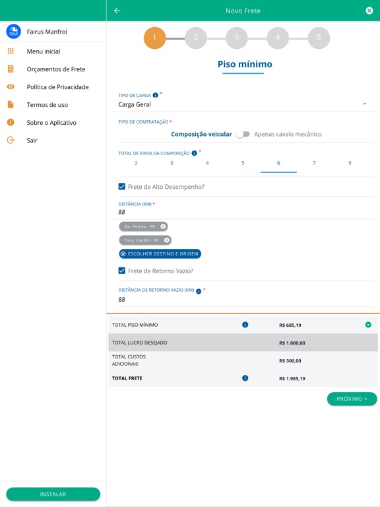Click the back arrow in header
380x507 pixels.
[117, 11]
